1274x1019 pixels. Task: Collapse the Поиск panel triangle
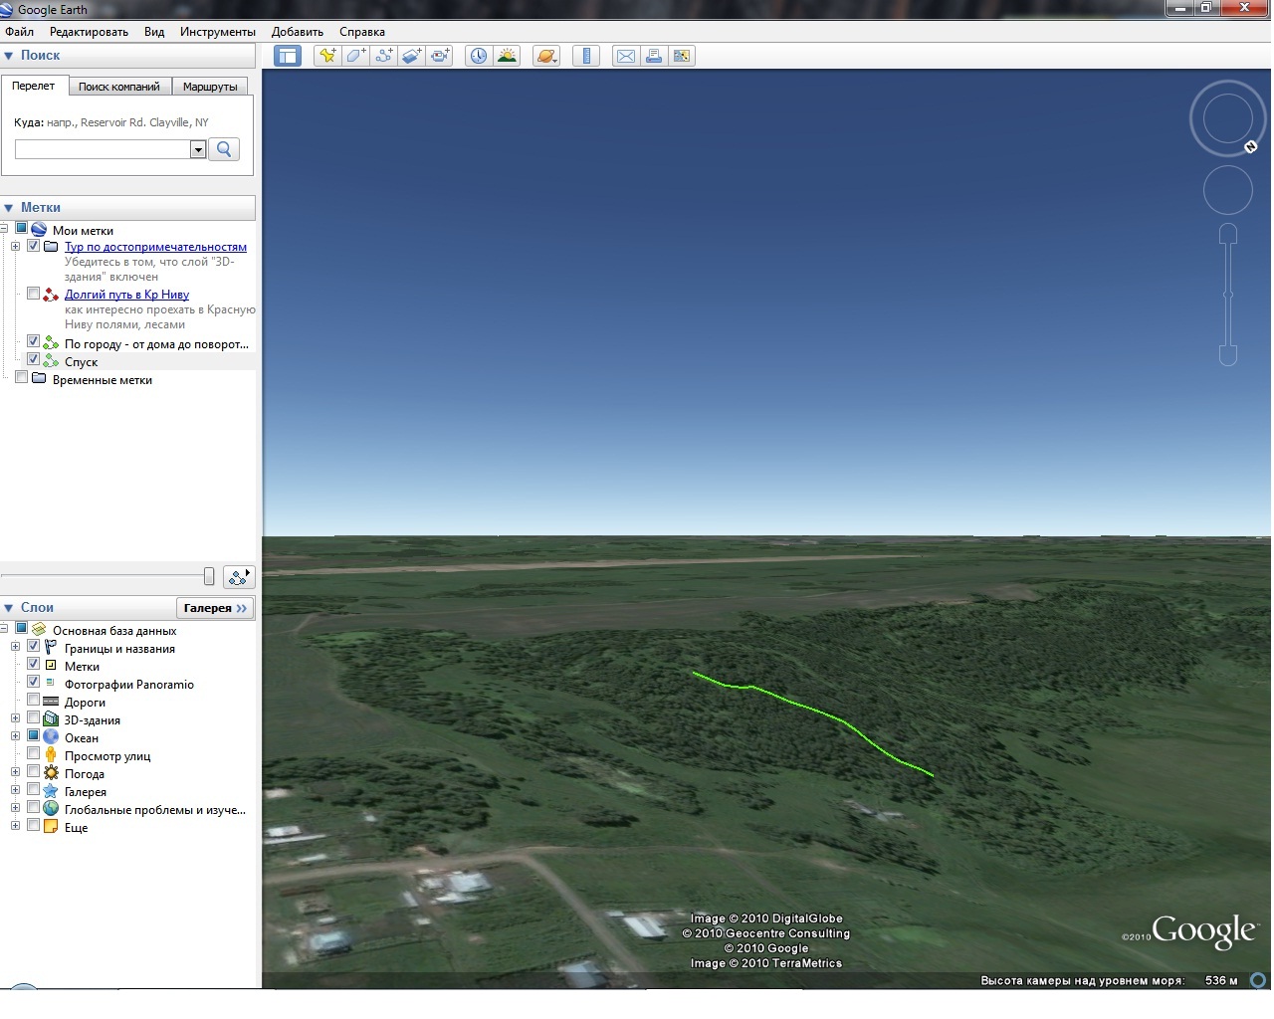coord(8,56)
